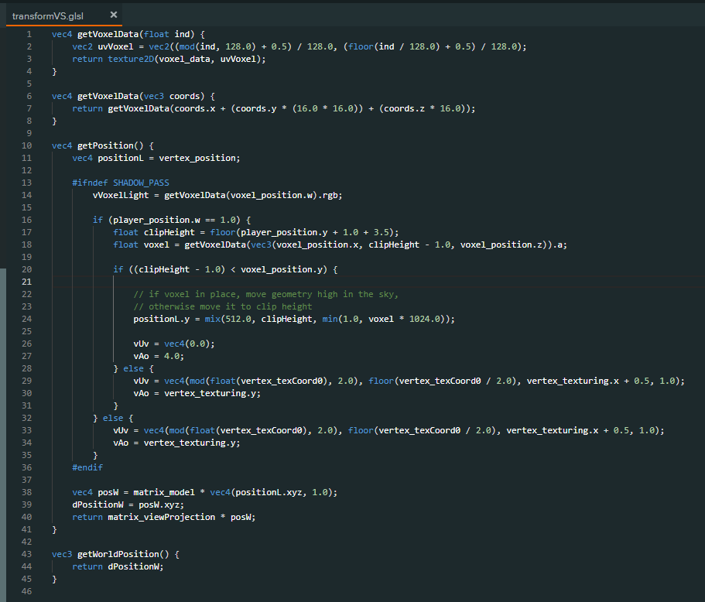705x602 pixels.
Task: Close the transformVS.glsl tab
Action: tap(114, 15)
